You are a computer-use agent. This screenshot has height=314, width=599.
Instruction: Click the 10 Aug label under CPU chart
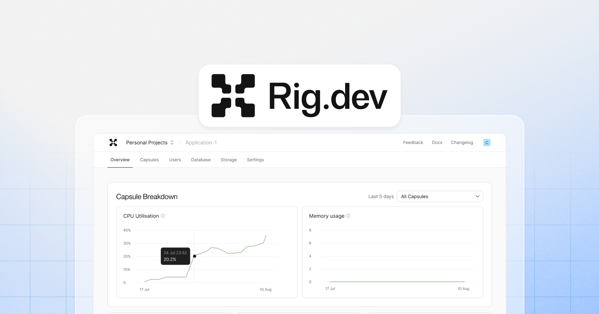pyautogui.click(x=265, y=289)
